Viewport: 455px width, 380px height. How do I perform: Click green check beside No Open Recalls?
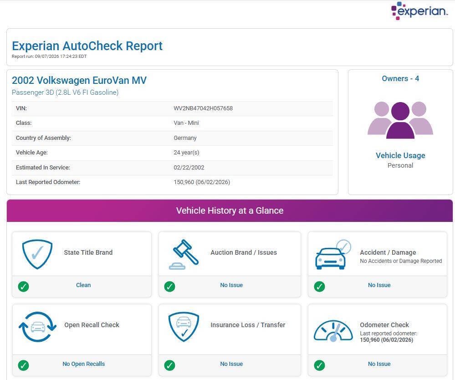24,365
